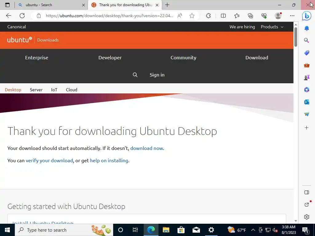Click the scrollbar down arrow

pos(296,221)
